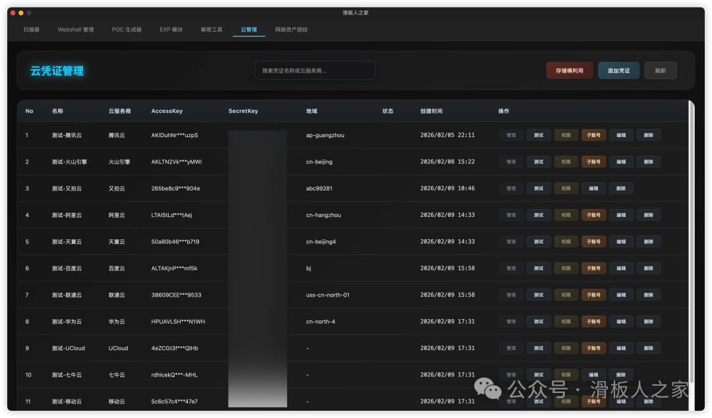Screen dimensions: 712x418
Task: Click 测试 for 测试-华为云 row
Action: pyautogui.click(x=539, y=321)
